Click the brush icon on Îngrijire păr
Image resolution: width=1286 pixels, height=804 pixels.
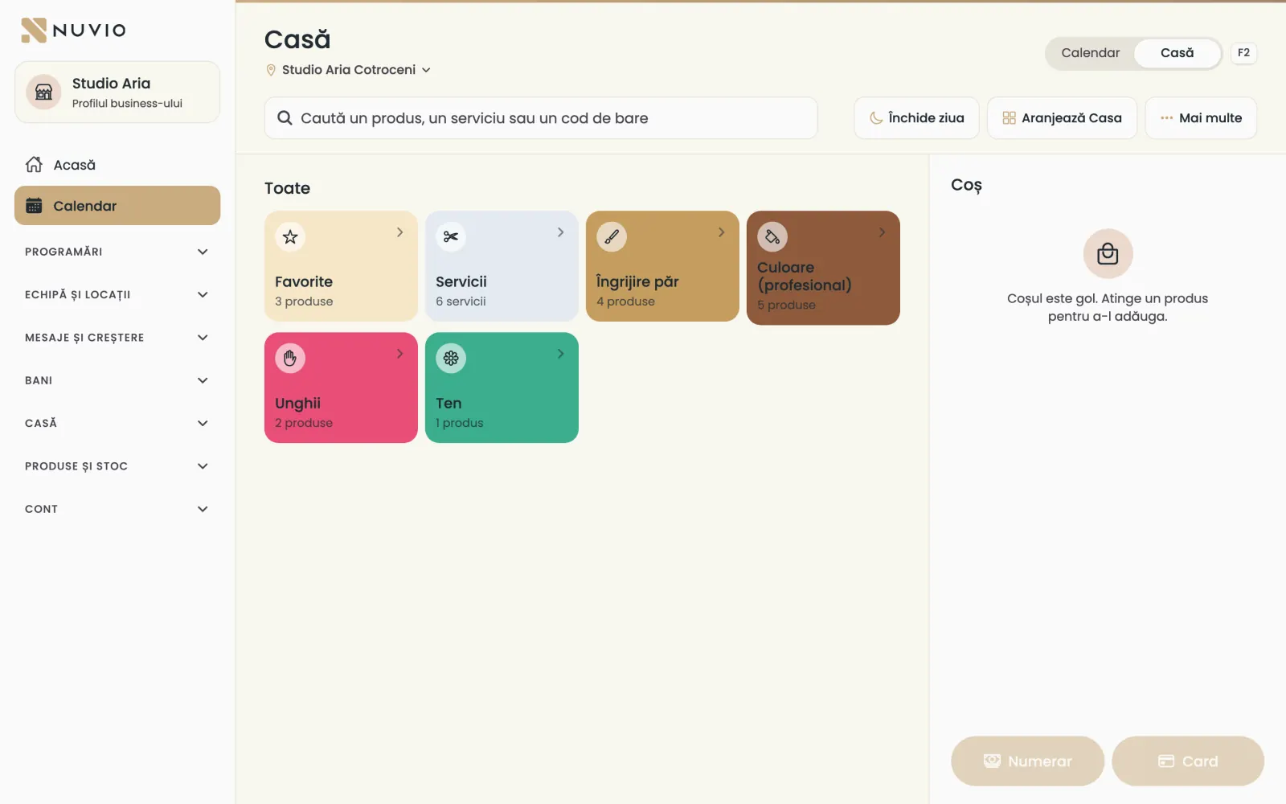(612, 236)
